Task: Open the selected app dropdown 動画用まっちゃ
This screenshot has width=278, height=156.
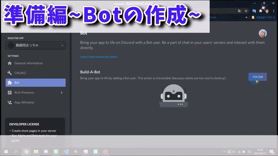Action: [x=36, y=45]
